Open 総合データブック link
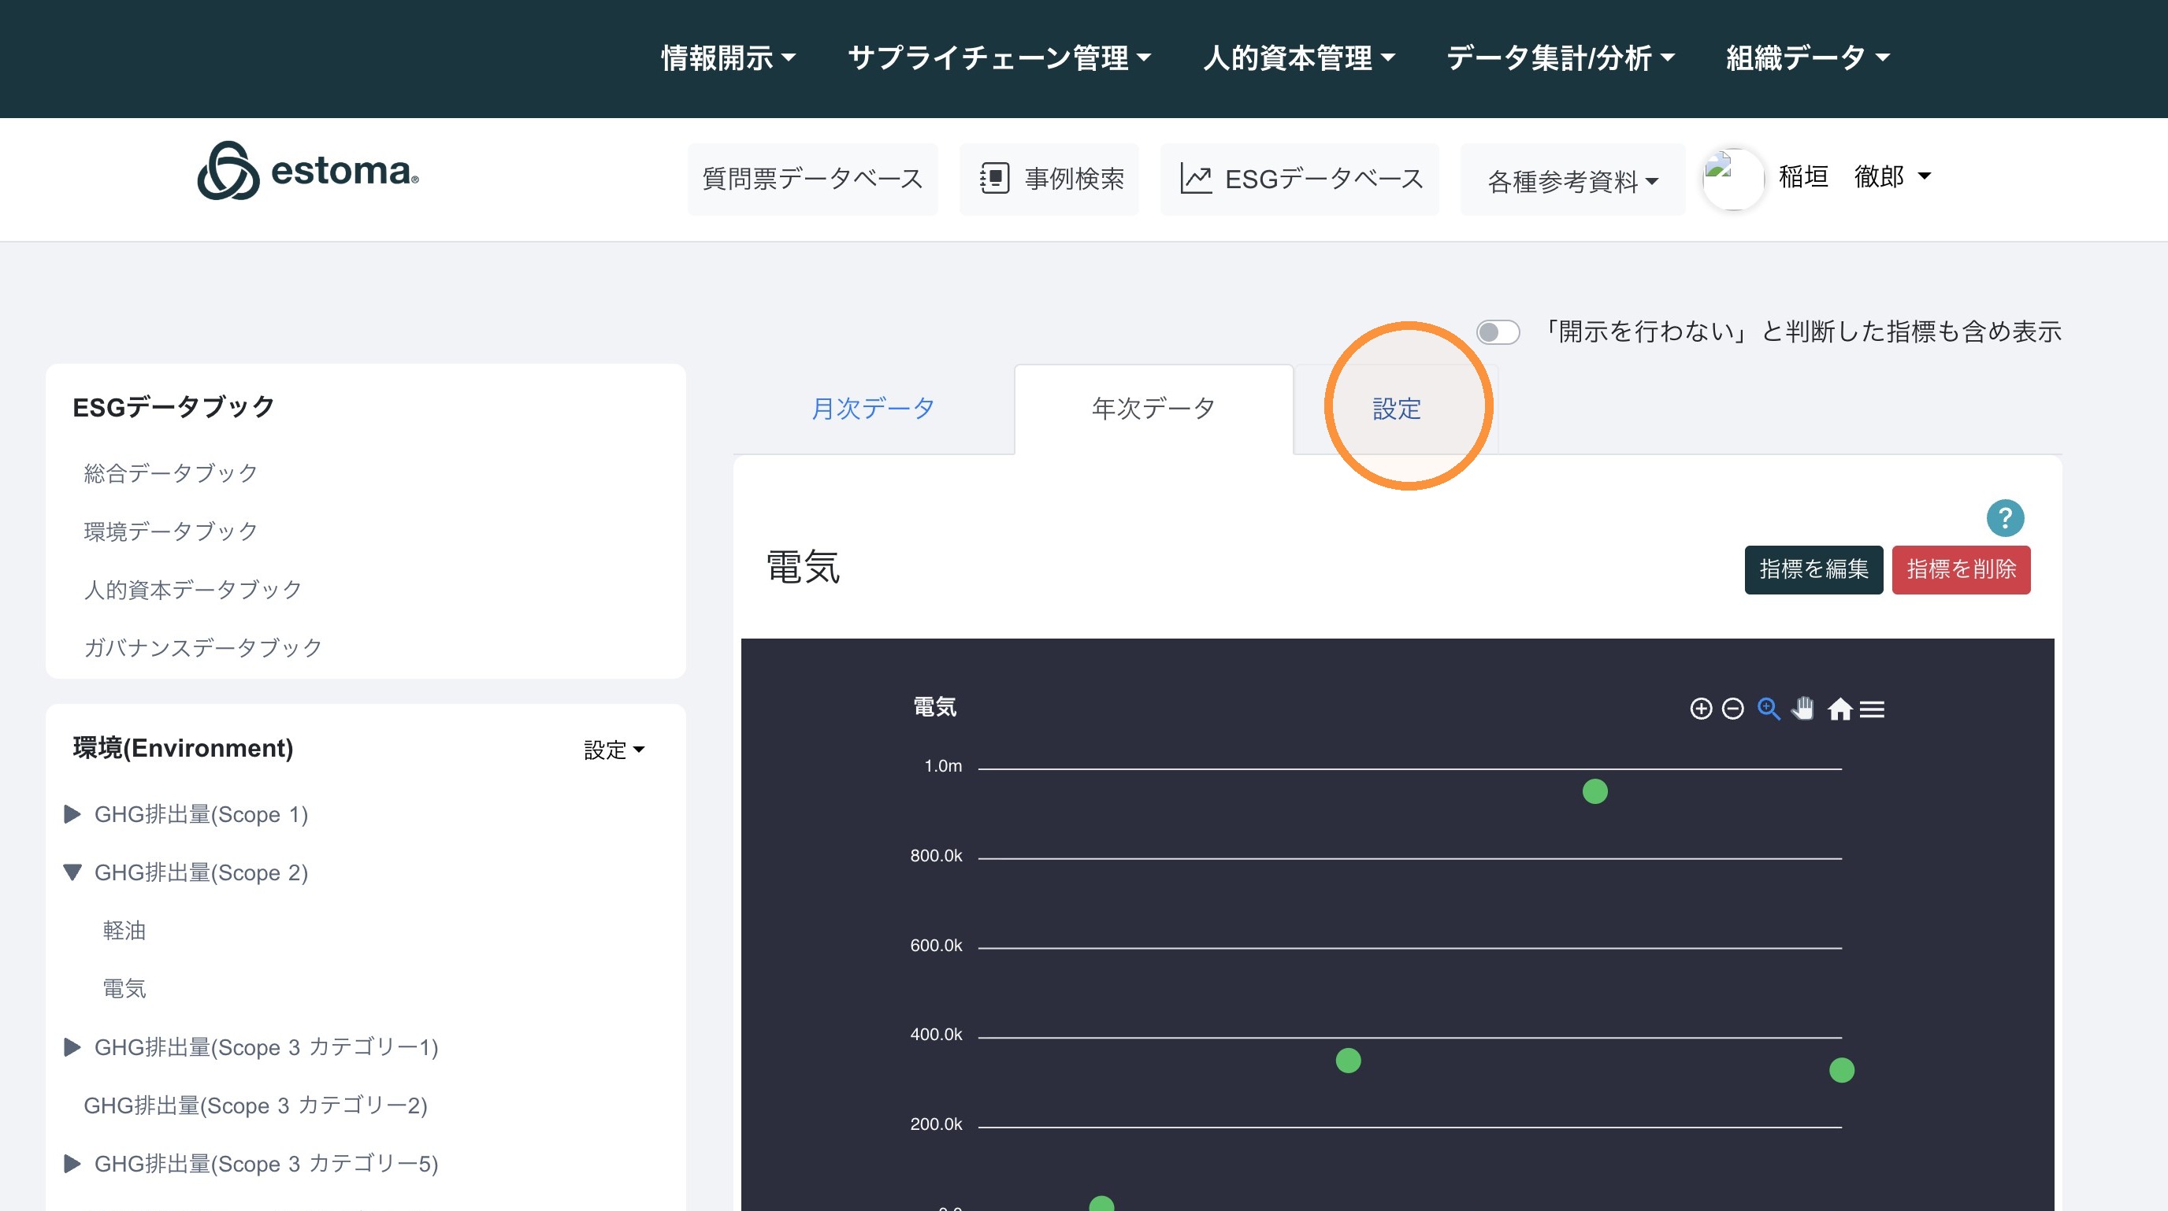Viewport: 2168px width, 1211px height. pyautogui.click(x=171, y=473)
